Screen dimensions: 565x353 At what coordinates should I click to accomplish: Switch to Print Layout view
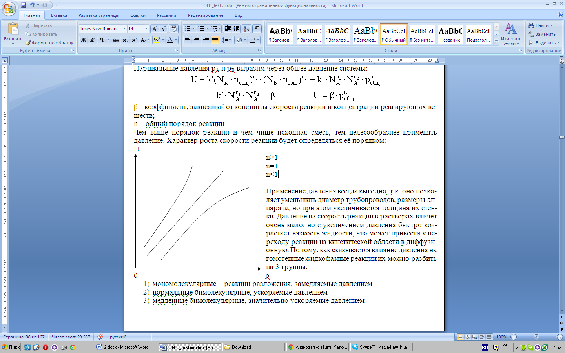tap(461, 337)
